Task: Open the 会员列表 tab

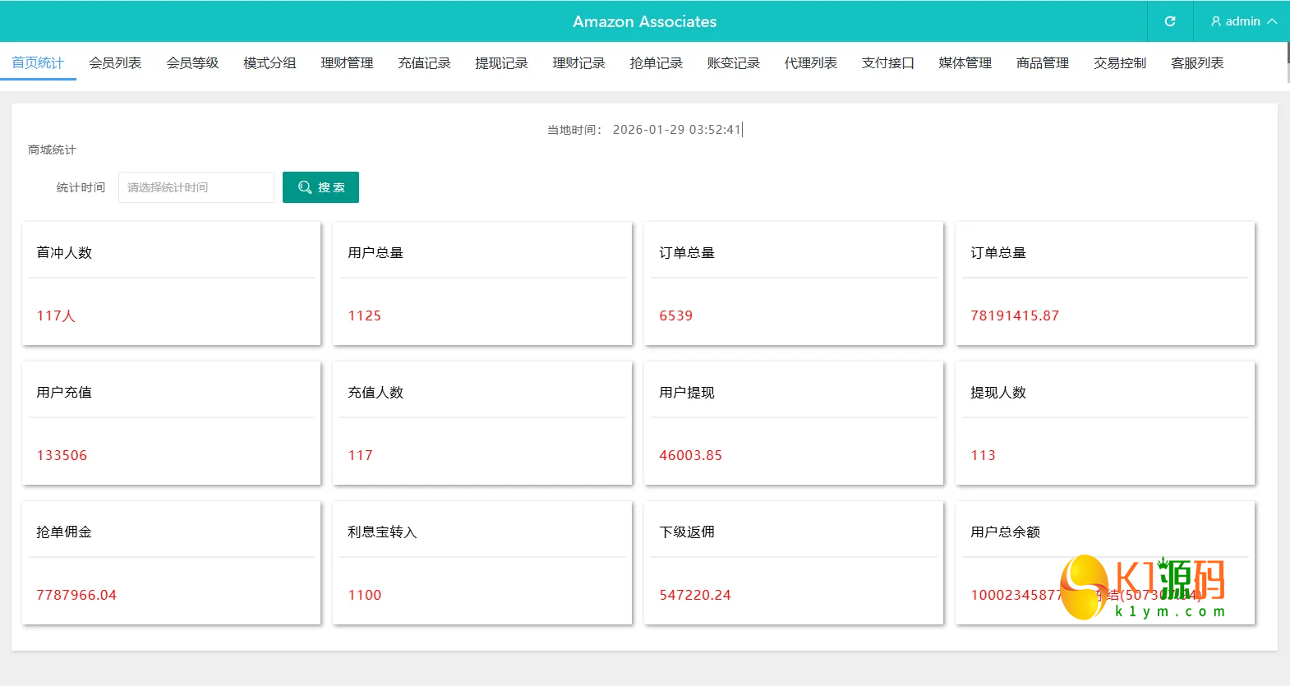Action: point(115,62)
